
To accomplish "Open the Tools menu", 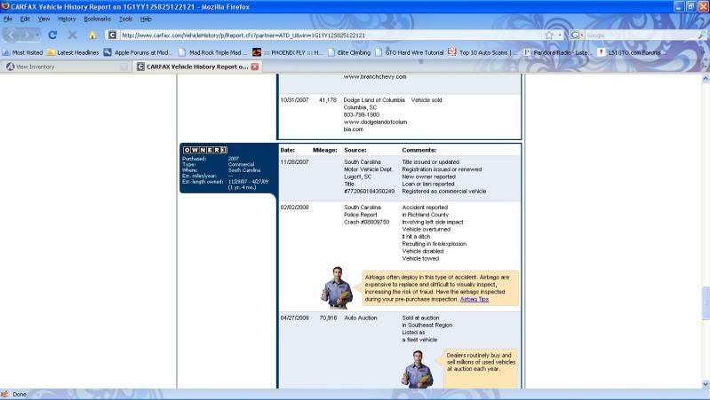I will pyautogui.click(x=126, y=19).
